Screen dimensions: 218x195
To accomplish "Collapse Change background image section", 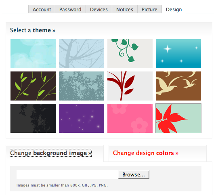I will tap(50, 153).
